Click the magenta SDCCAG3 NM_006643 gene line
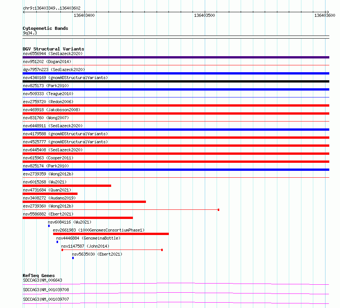340x308 pixels. tap(176, 284)
